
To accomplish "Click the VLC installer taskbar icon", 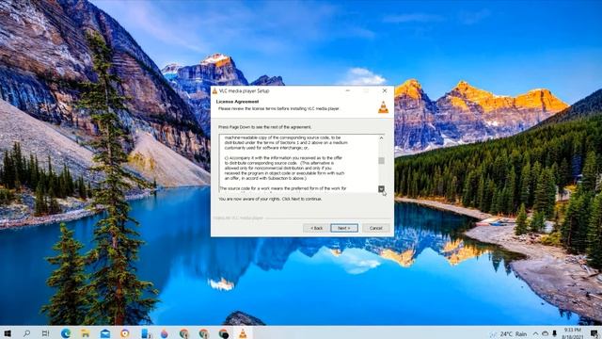I will click(243, 333).
